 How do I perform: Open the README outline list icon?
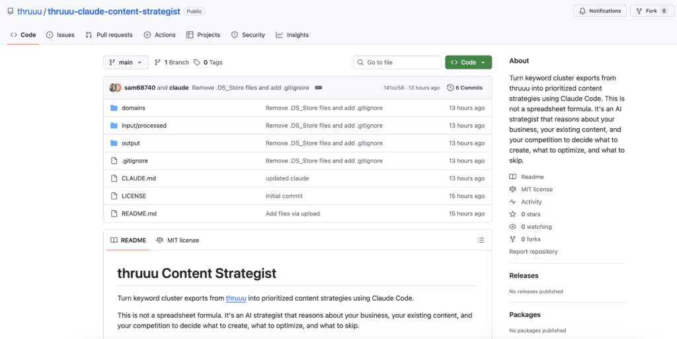click(x=481, y=240)
